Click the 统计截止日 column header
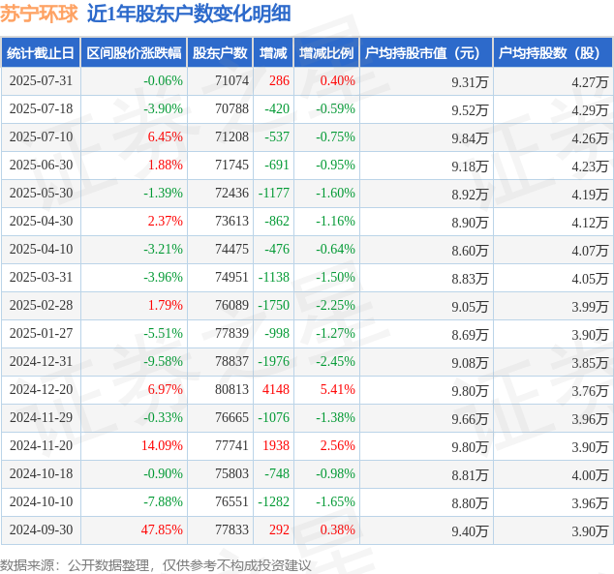Screen dimensions: 614x574 point(41,53)
